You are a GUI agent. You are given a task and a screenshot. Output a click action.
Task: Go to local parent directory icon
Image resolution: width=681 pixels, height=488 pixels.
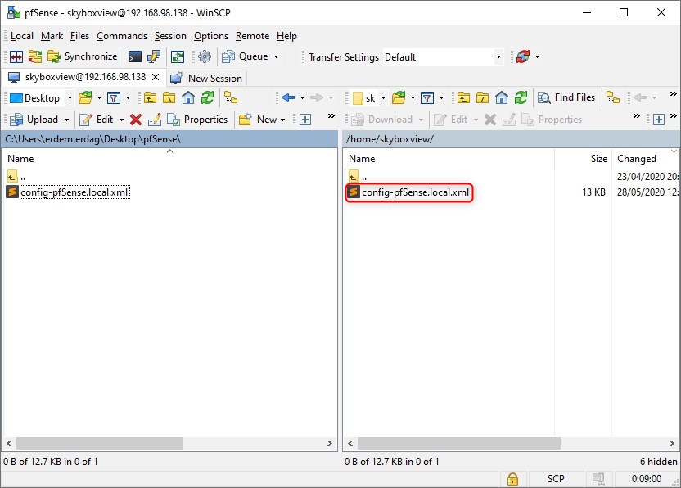151,97
